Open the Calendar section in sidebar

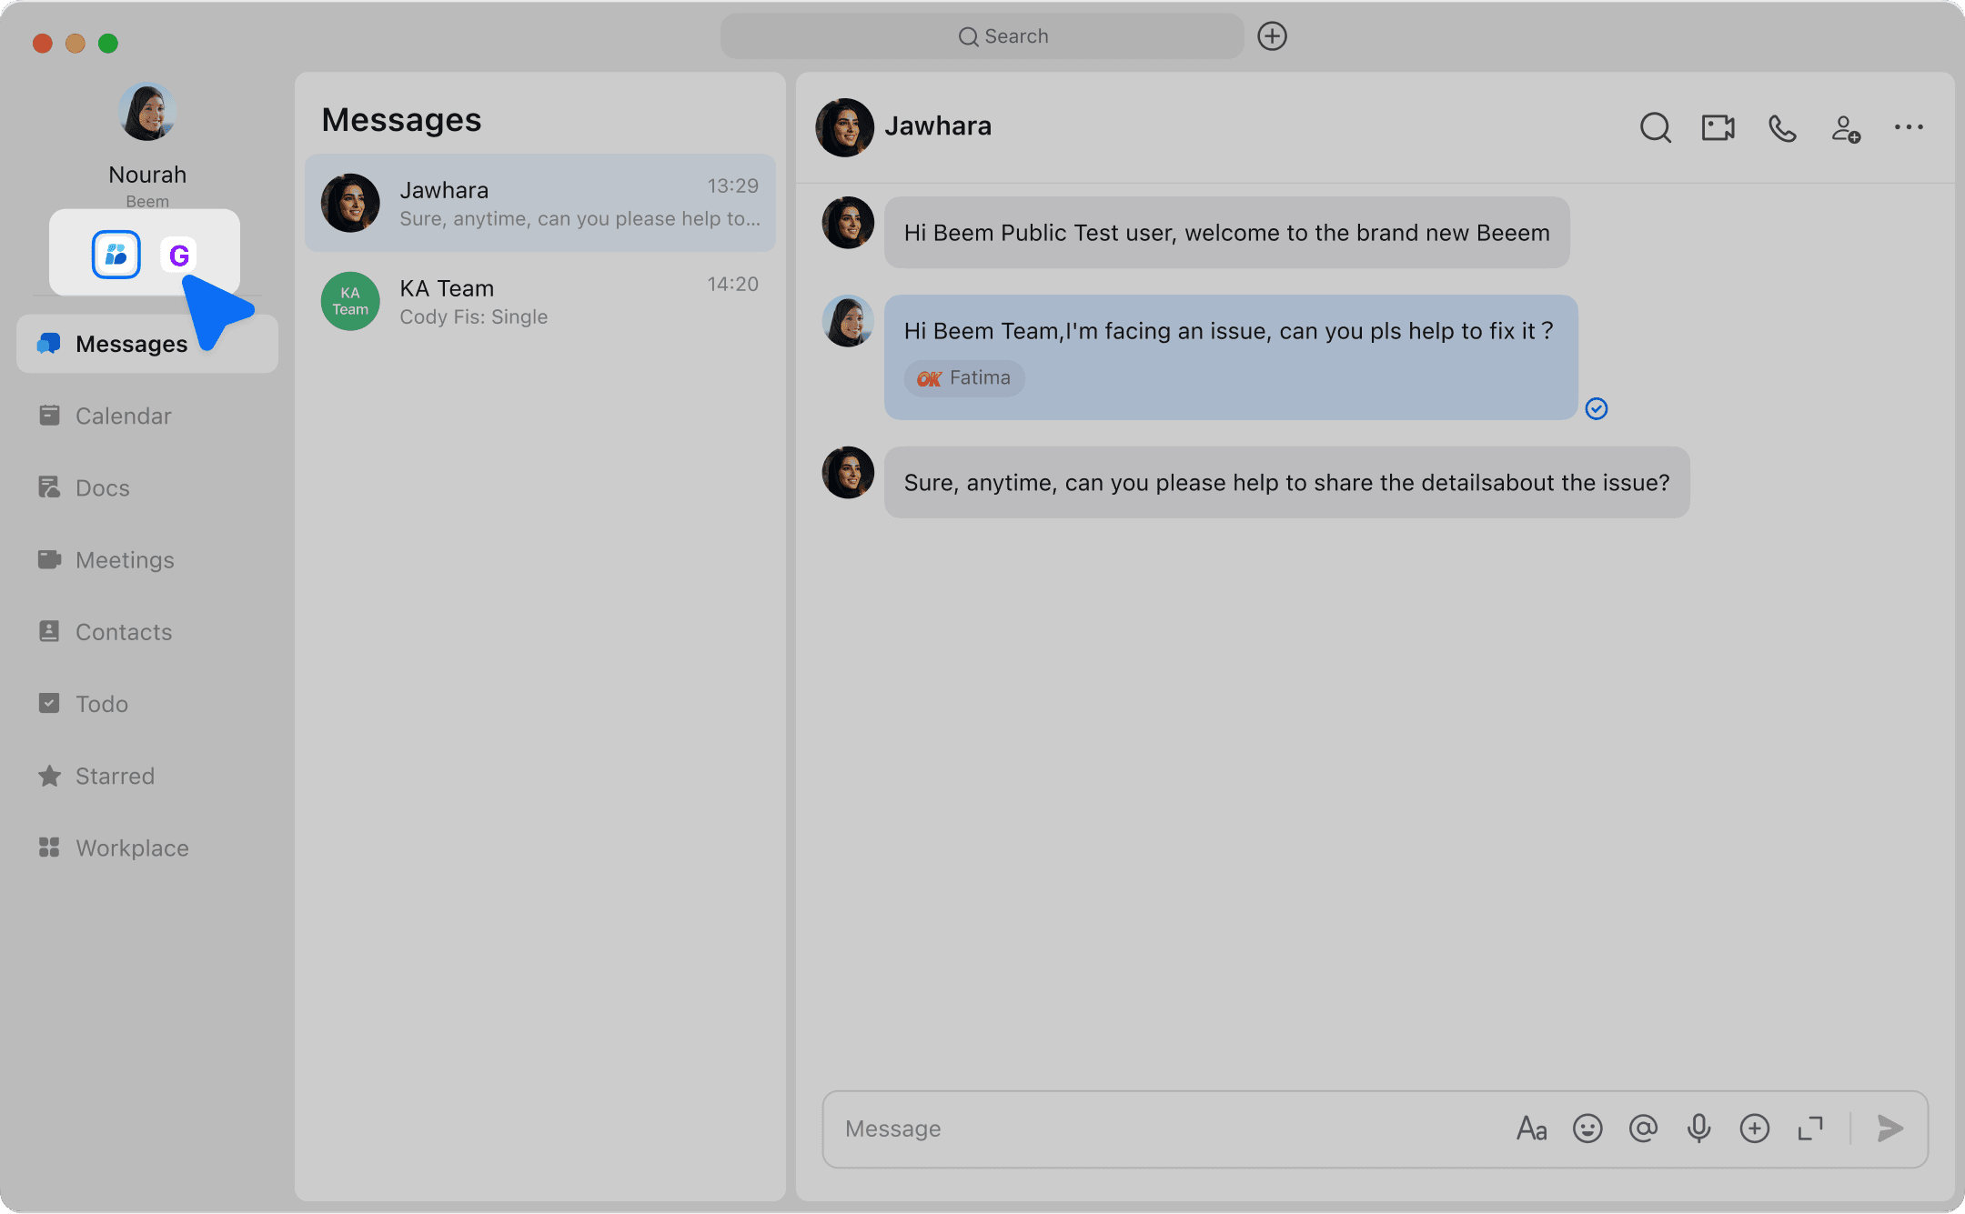(123, 416)
